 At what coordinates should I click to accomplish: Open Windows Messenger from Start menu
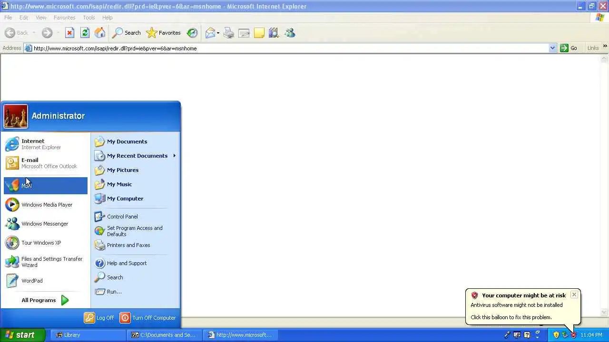click(x=46, y=224)
